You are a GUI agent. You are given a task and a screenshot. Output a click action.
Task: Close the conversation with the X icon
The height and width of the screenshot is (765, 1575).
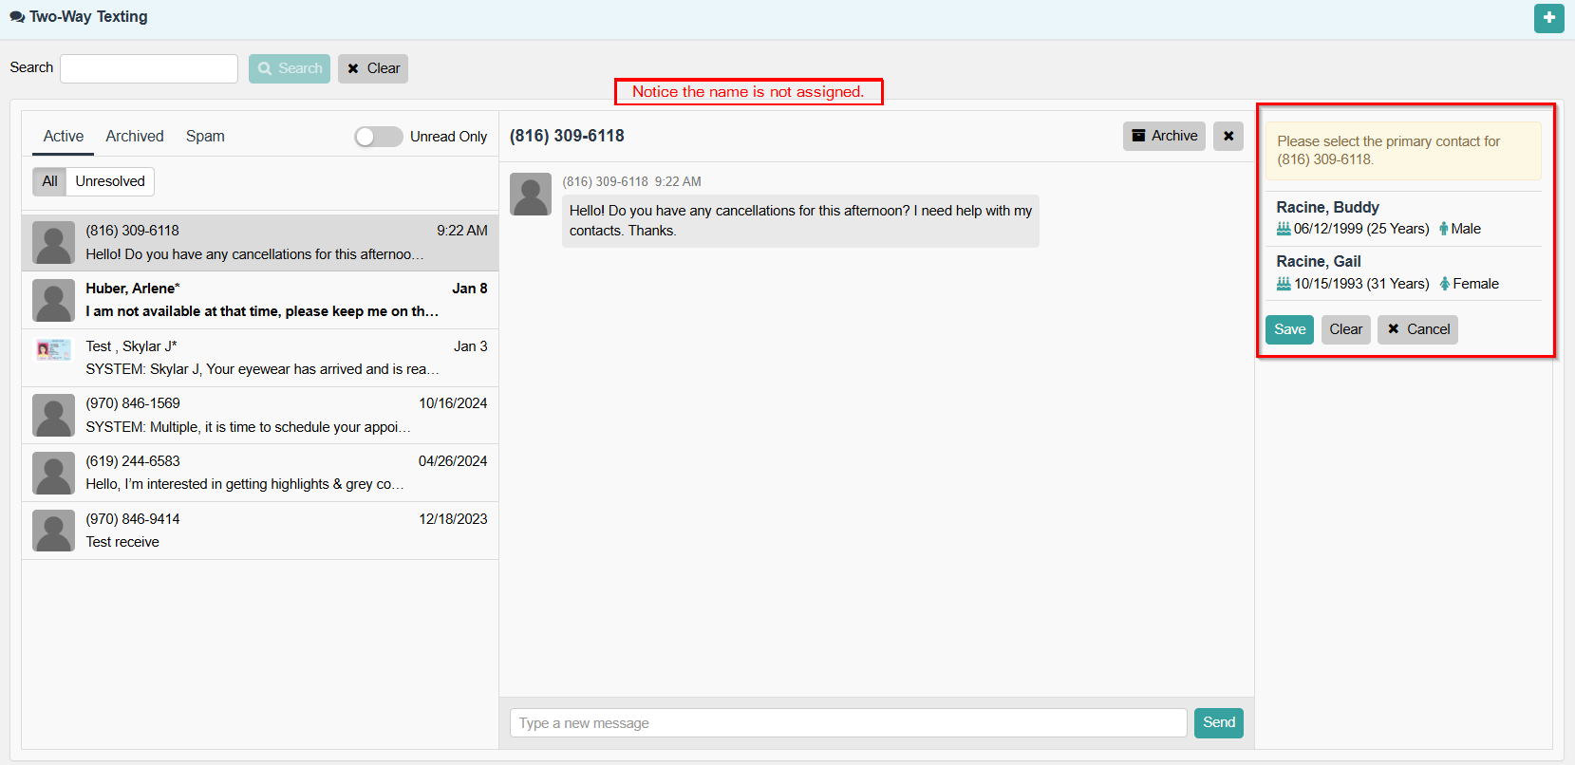tap(1228, 136)
